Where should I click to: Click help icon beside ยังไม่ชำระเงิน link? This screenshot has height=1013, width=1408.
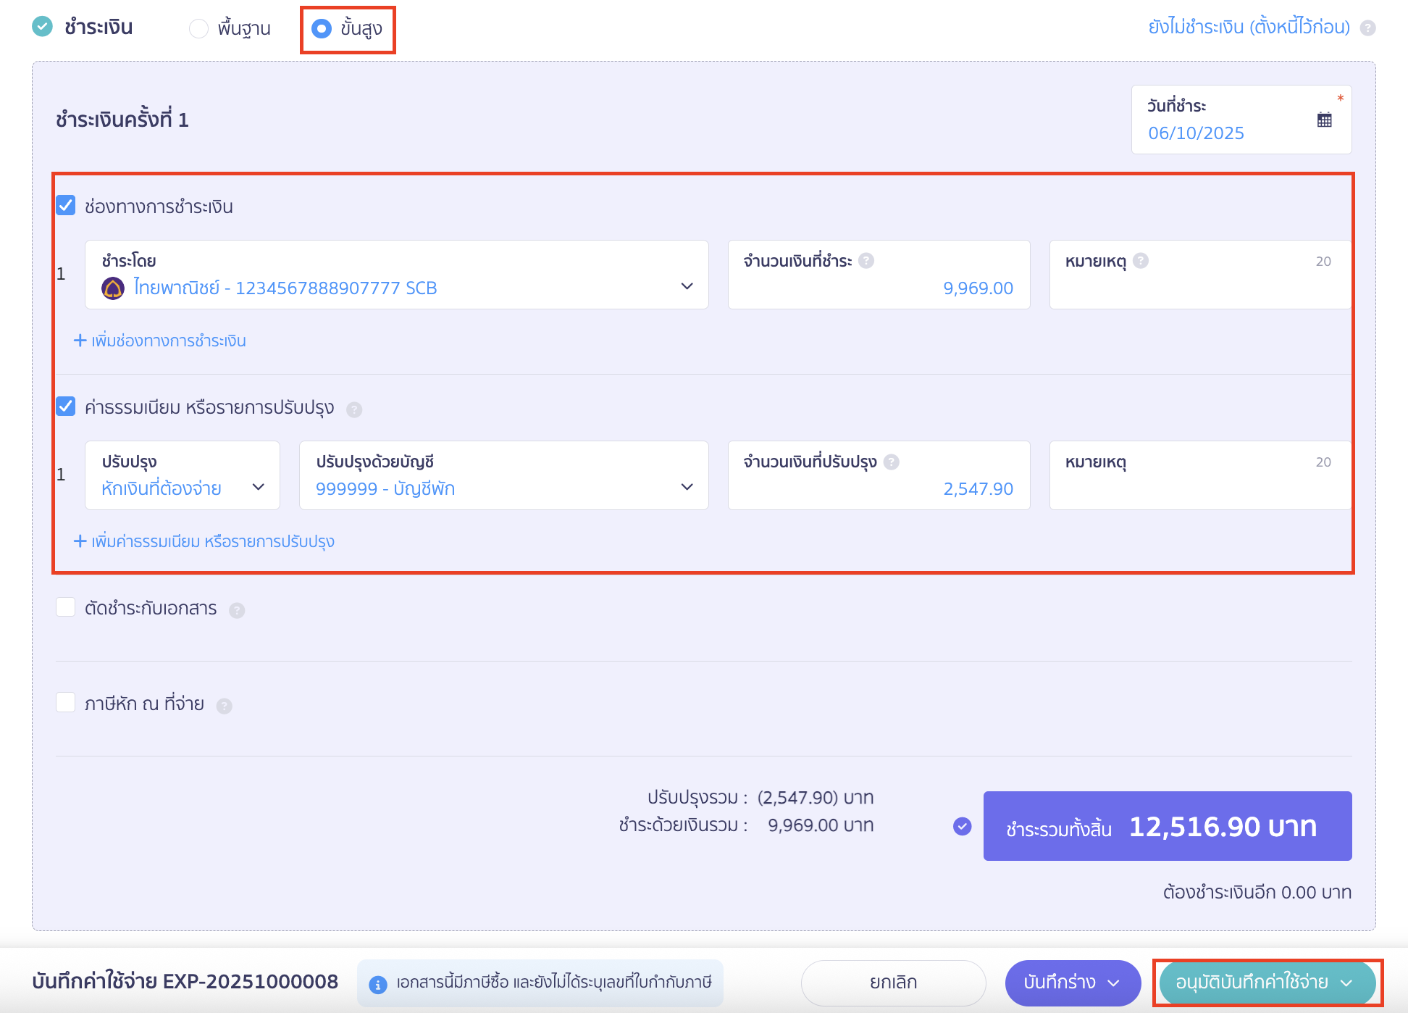1367,28
